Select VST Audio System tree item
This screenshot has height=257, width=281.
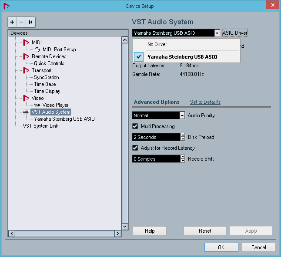tap(51, 112)
